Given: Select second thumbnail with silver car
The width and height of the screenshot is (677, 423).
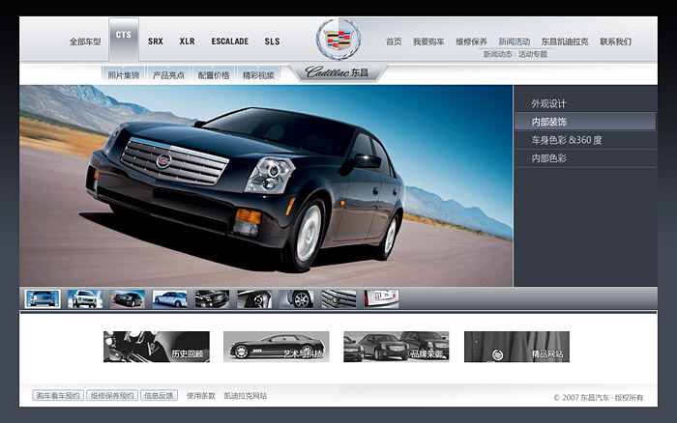Looking at the screenshot, I should click(85, 298).
